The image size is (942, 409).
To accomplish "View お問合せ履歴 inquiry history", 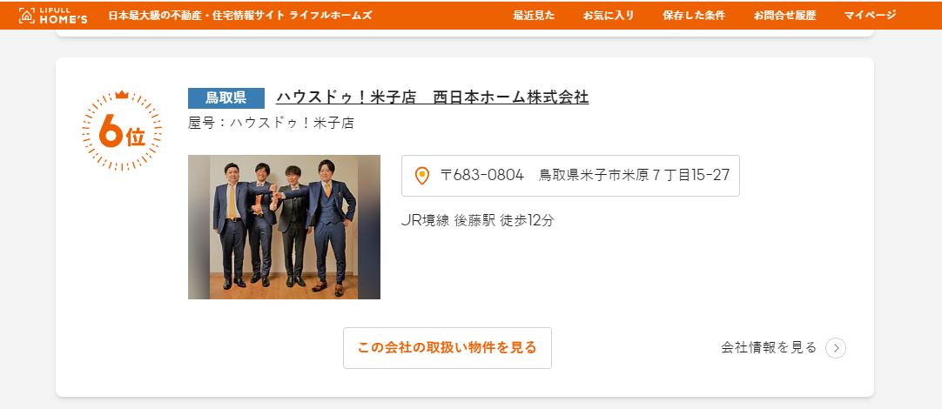I will (784, 16).
